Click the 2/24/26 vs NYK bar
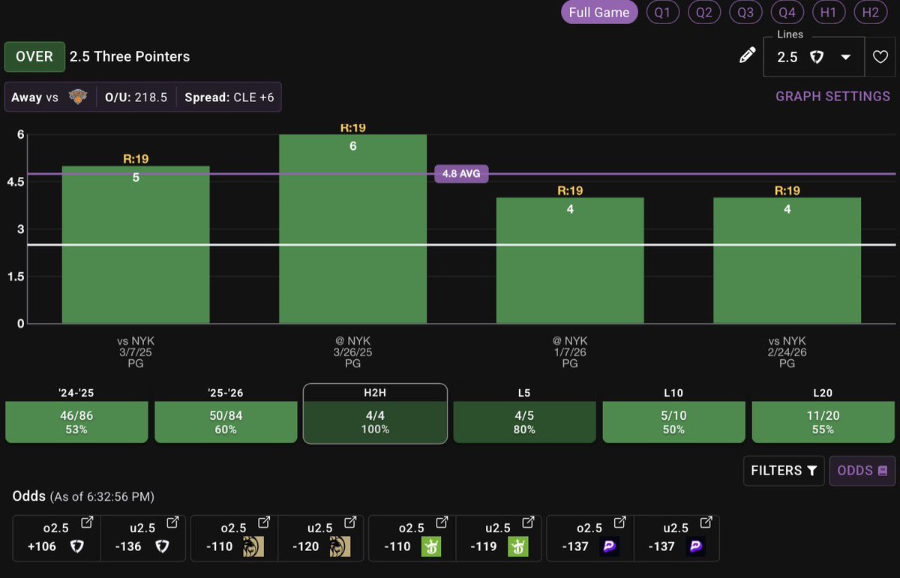 pos(787,261)
